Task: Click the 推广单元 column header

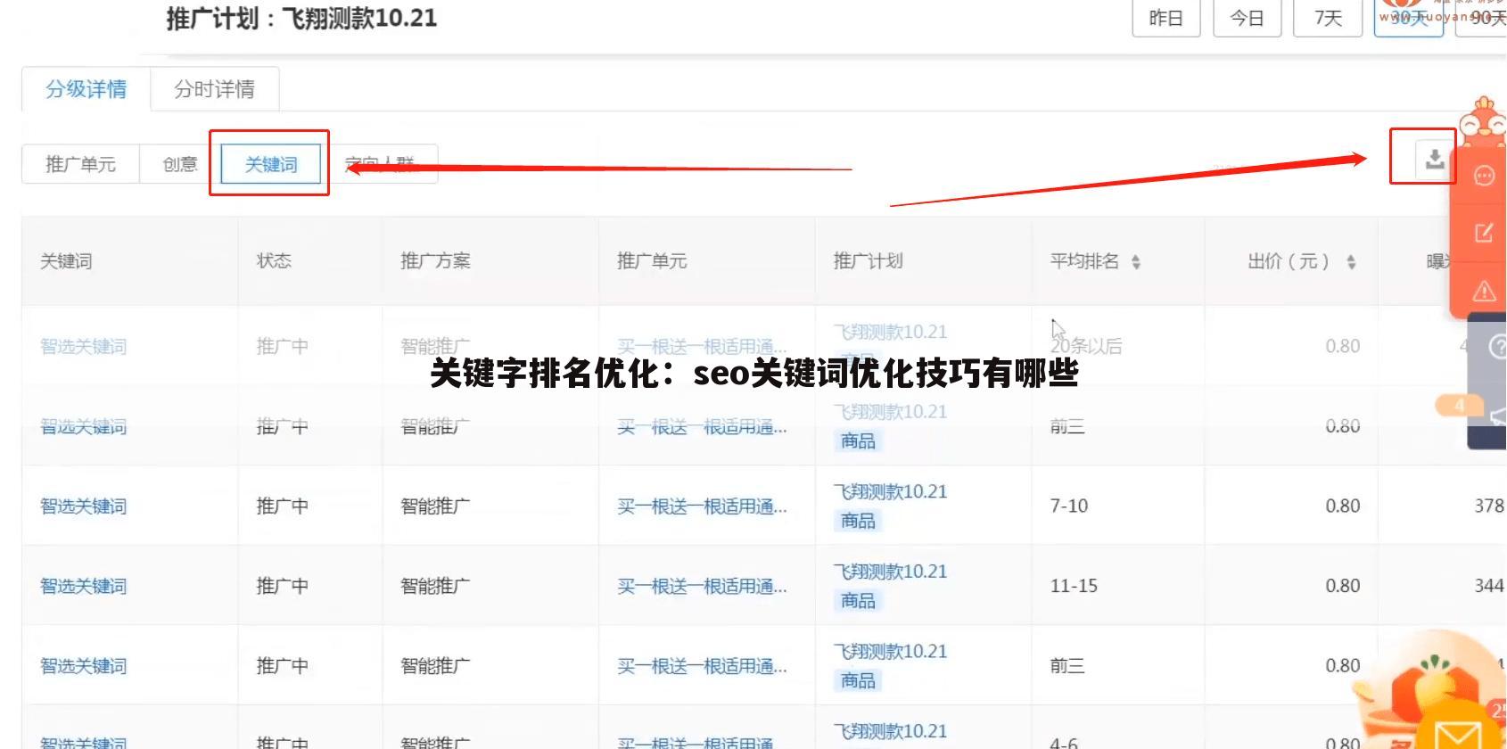Action: (x=652, y=261)
